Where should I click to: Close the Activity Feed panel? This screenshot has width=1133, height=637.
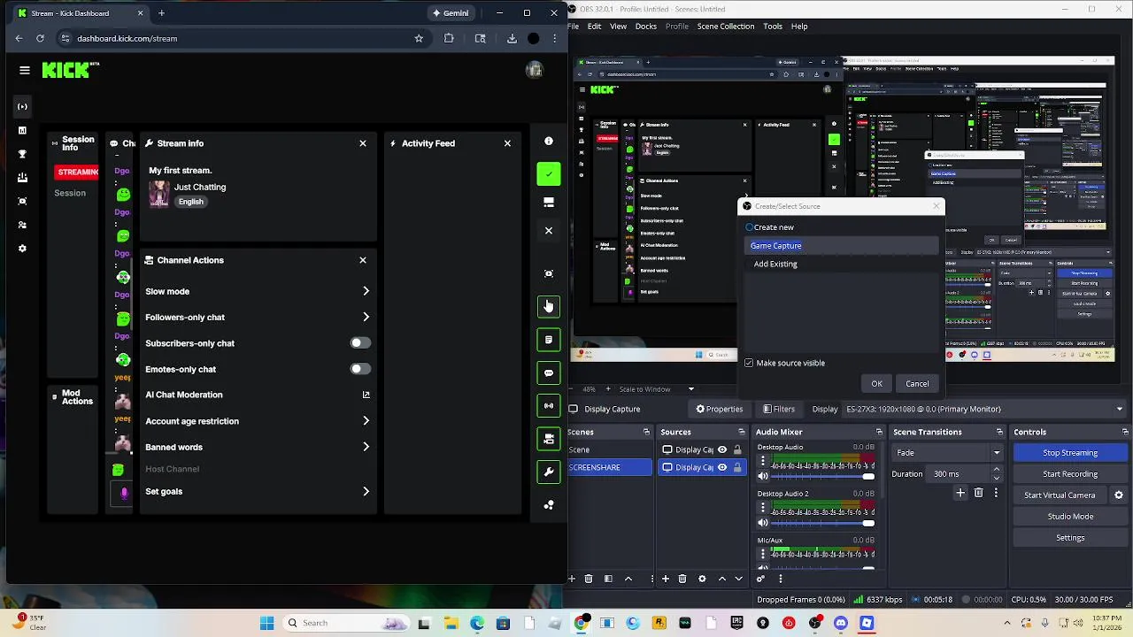[x=507, y=143]
